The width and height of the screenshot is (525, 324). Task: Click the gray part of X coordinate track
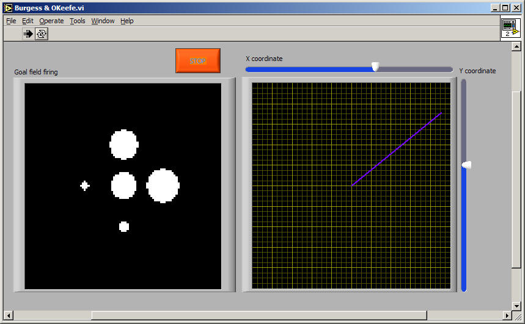point(416,70)
